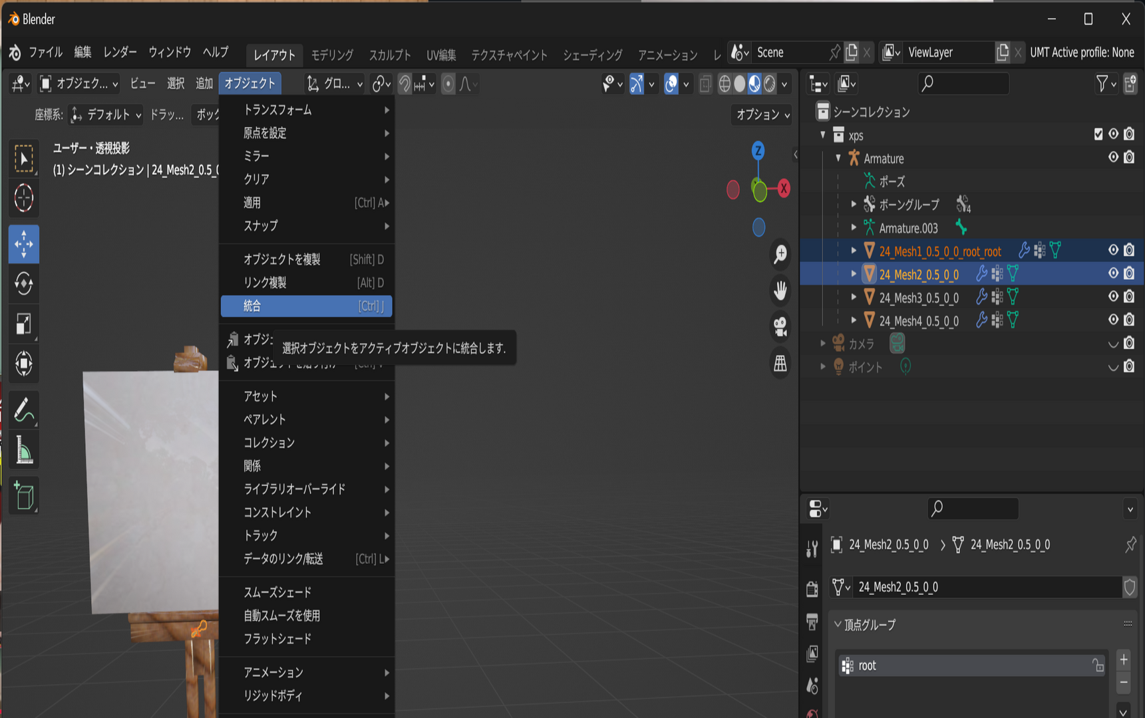This screenshot has height=718, width=1145.
Task: Switch to the モデリング workspace tab
Action: point(332,55)
